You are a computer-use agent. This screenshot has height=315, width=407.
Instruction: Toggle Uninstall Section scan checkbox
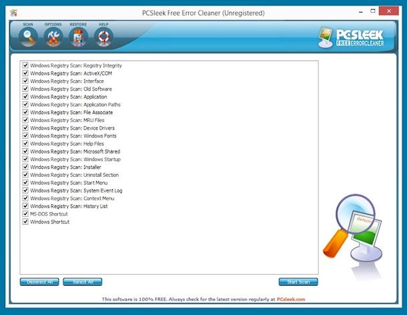(x=25, y=174)
